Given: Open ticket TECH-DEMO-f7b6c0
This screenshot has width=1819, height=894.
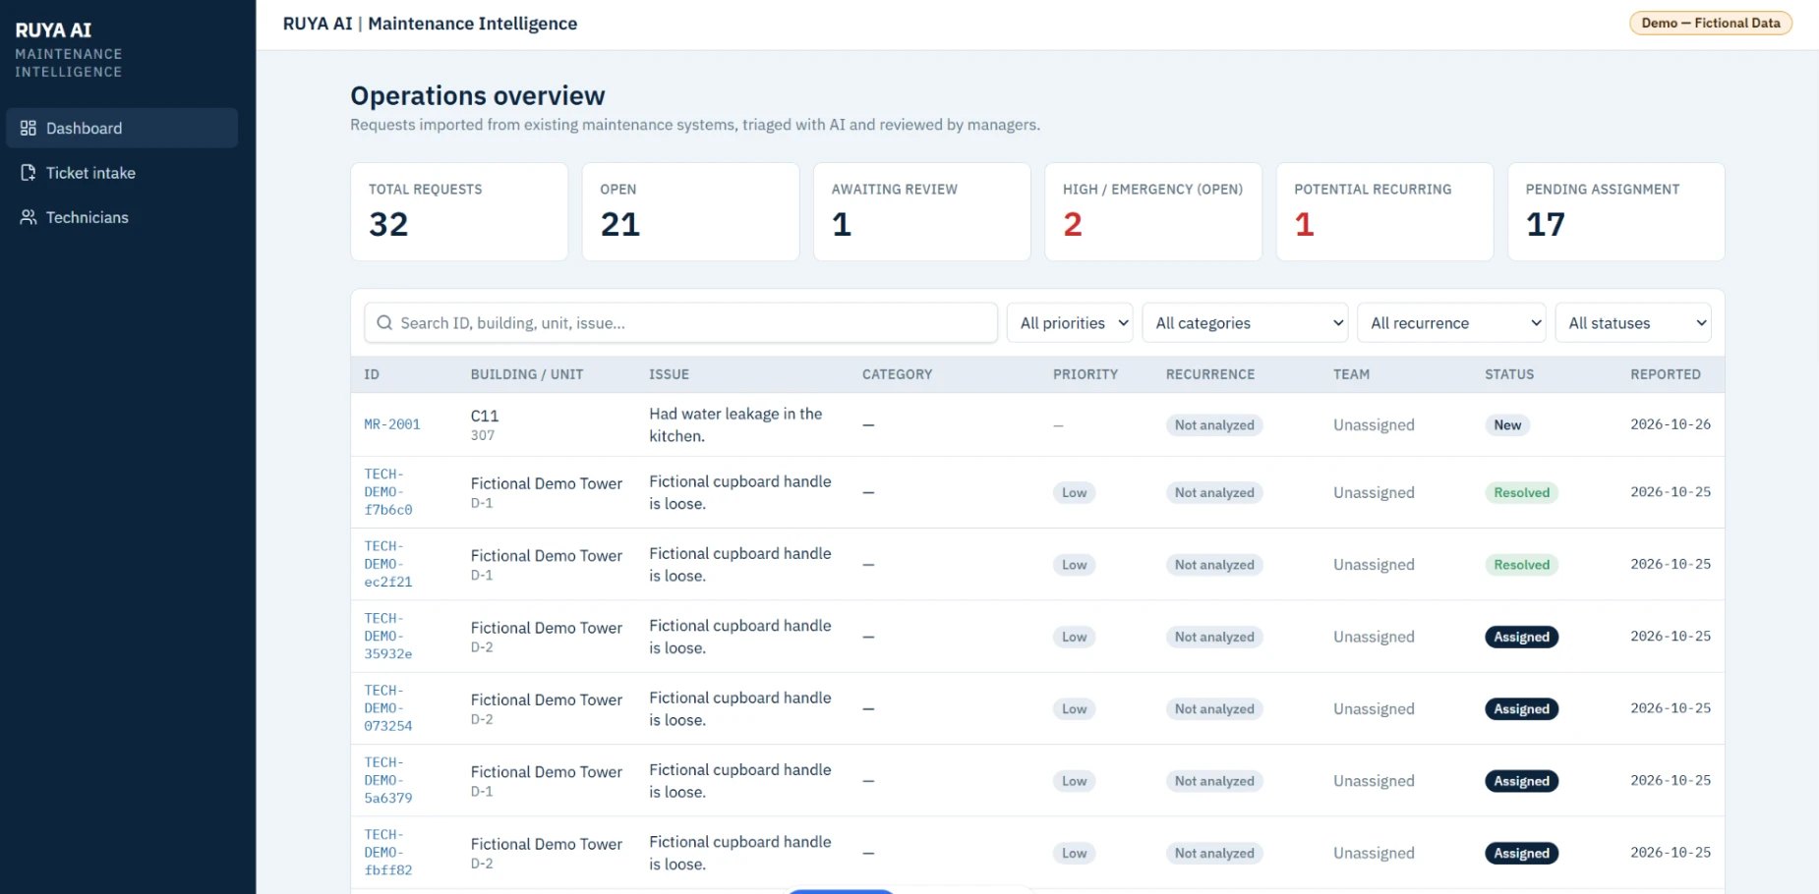Looking at the screenshot, I should tap(388, 492).
